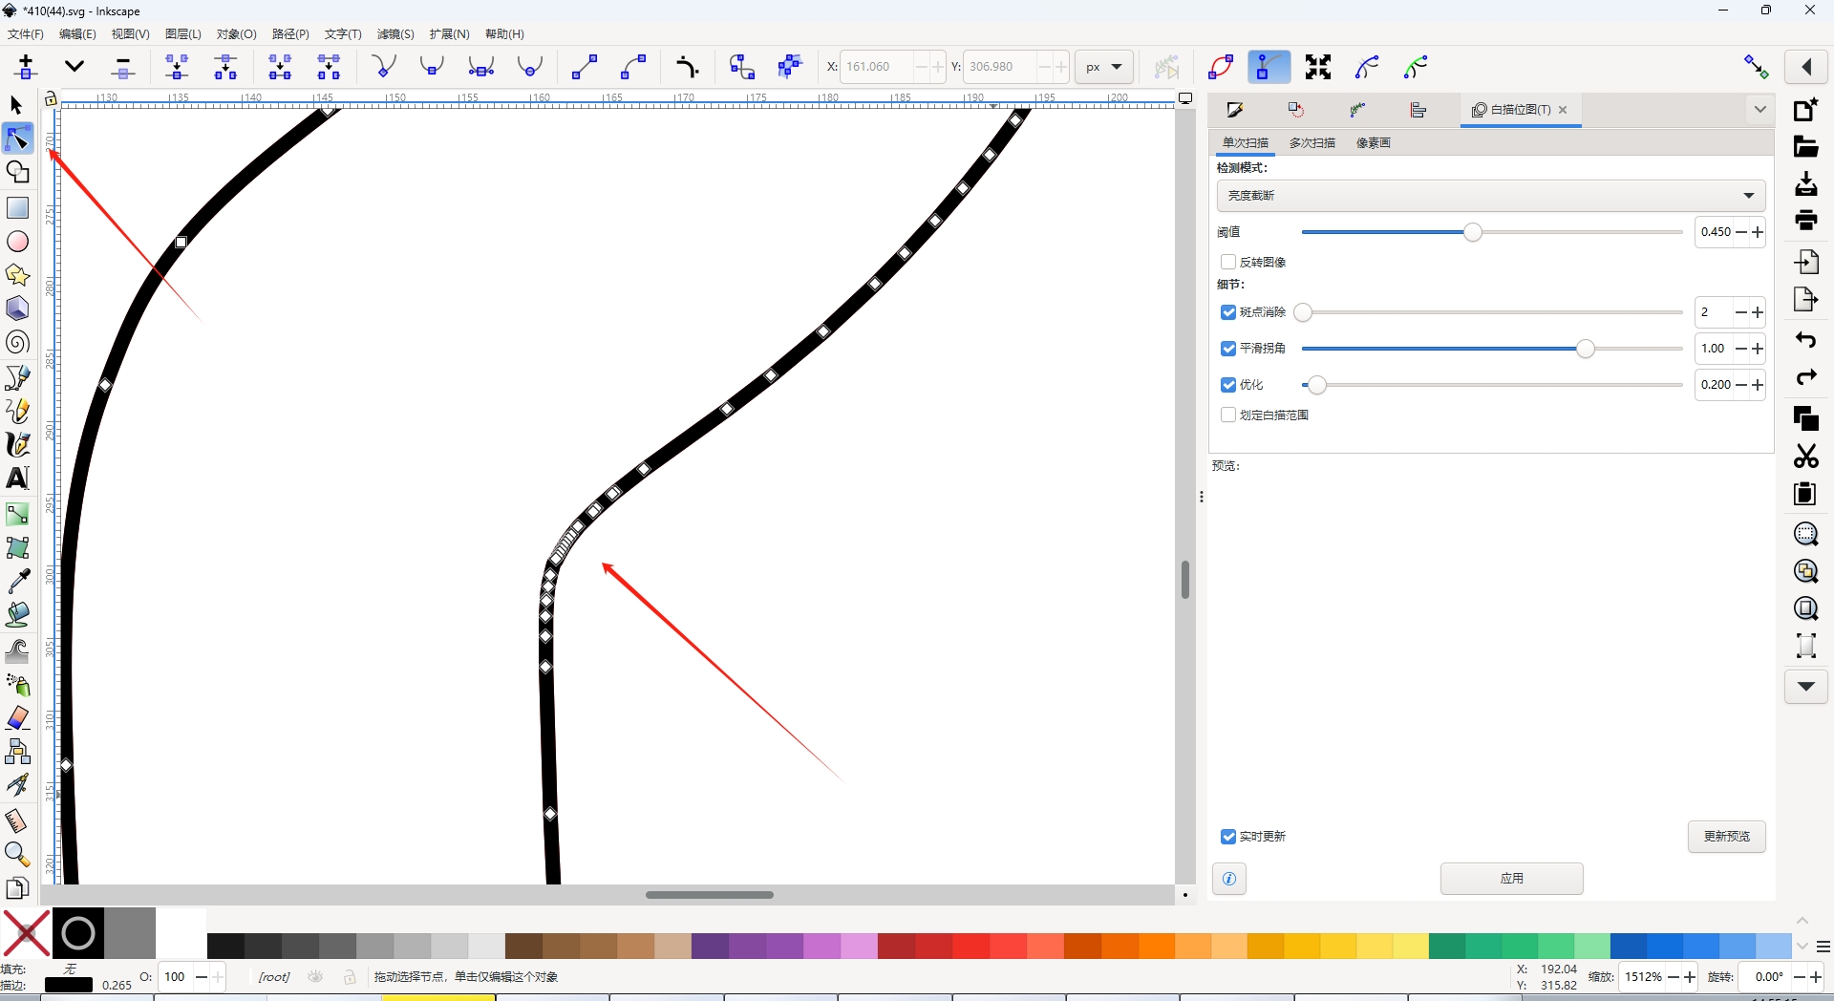Image resolution: width=1834 pixels, height=1001 pixels.
Task: Click the 阈值 slider handle
Action: point(1473,232)
